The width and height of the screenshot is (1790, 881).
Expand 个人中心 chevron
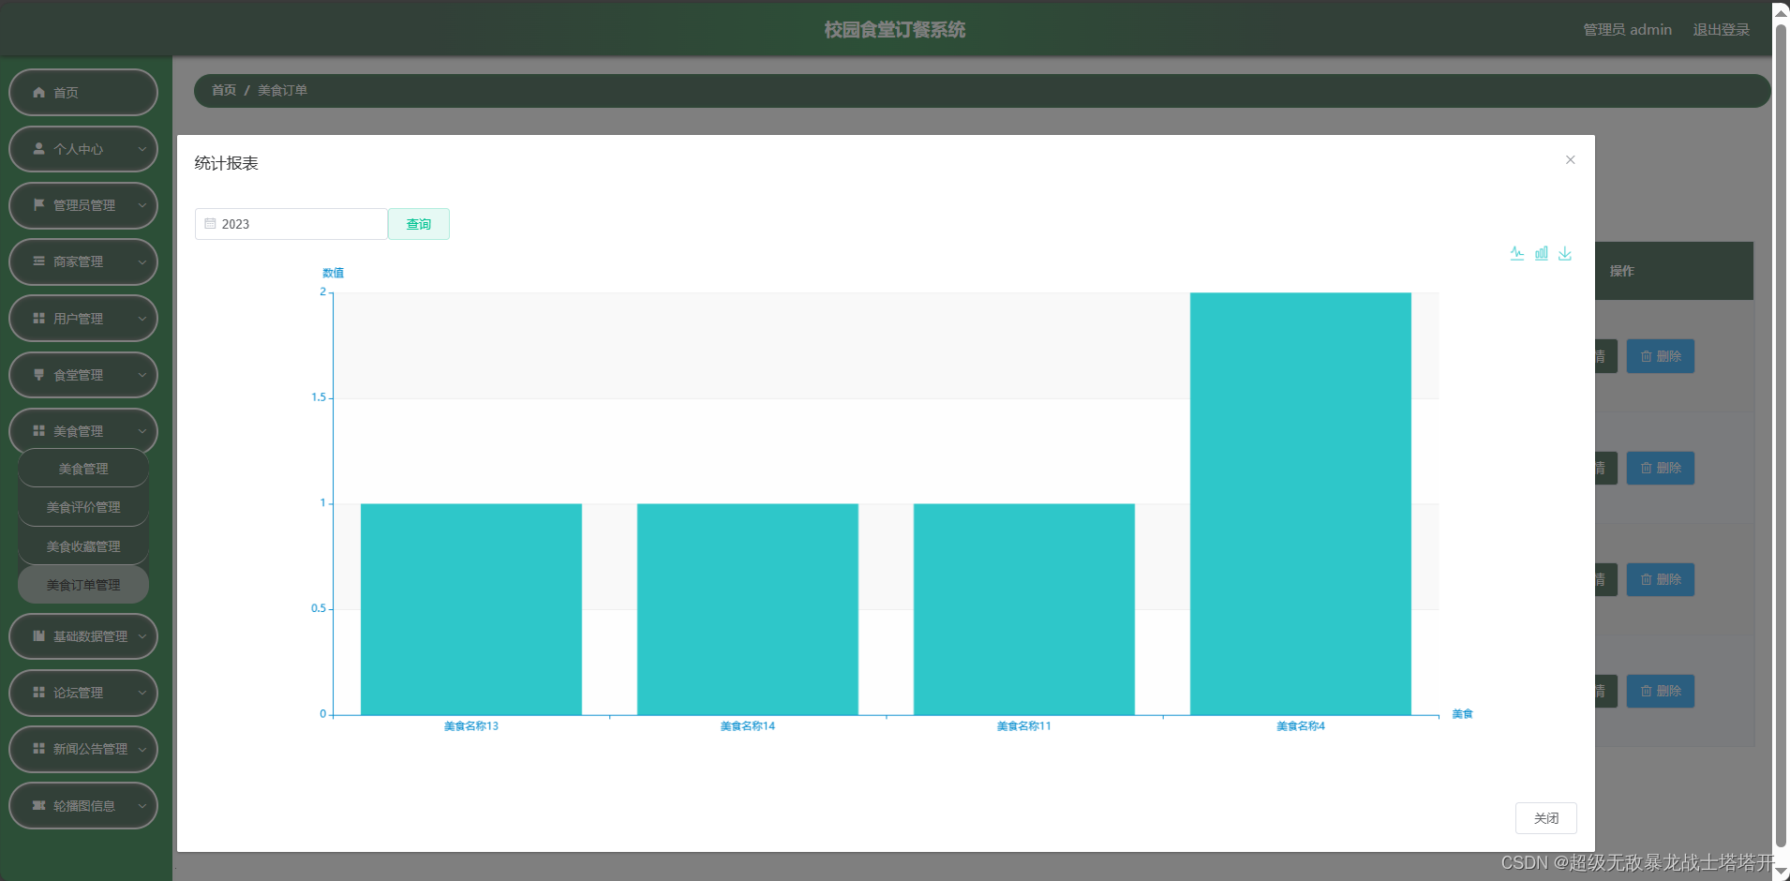pos(142,149)
